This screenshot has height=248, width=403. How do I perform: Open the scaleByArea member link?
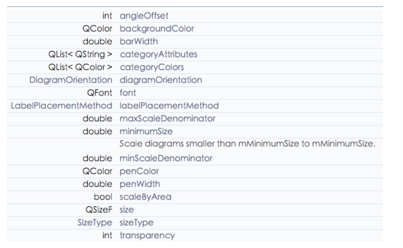tap(145, 197)
